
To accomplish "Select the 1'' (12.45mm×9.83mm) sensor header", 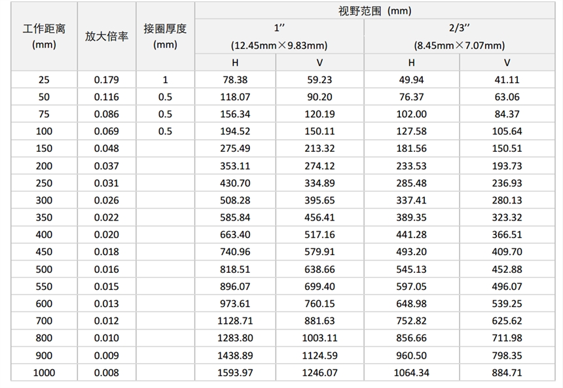I will pyautogui.click(x=279, y=37).
